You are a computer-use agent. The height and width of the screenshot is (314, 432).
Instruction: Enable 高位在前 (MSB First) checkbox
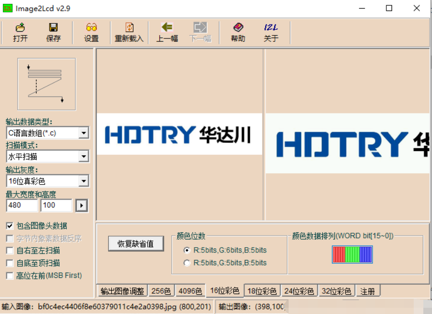click(10, 276)
